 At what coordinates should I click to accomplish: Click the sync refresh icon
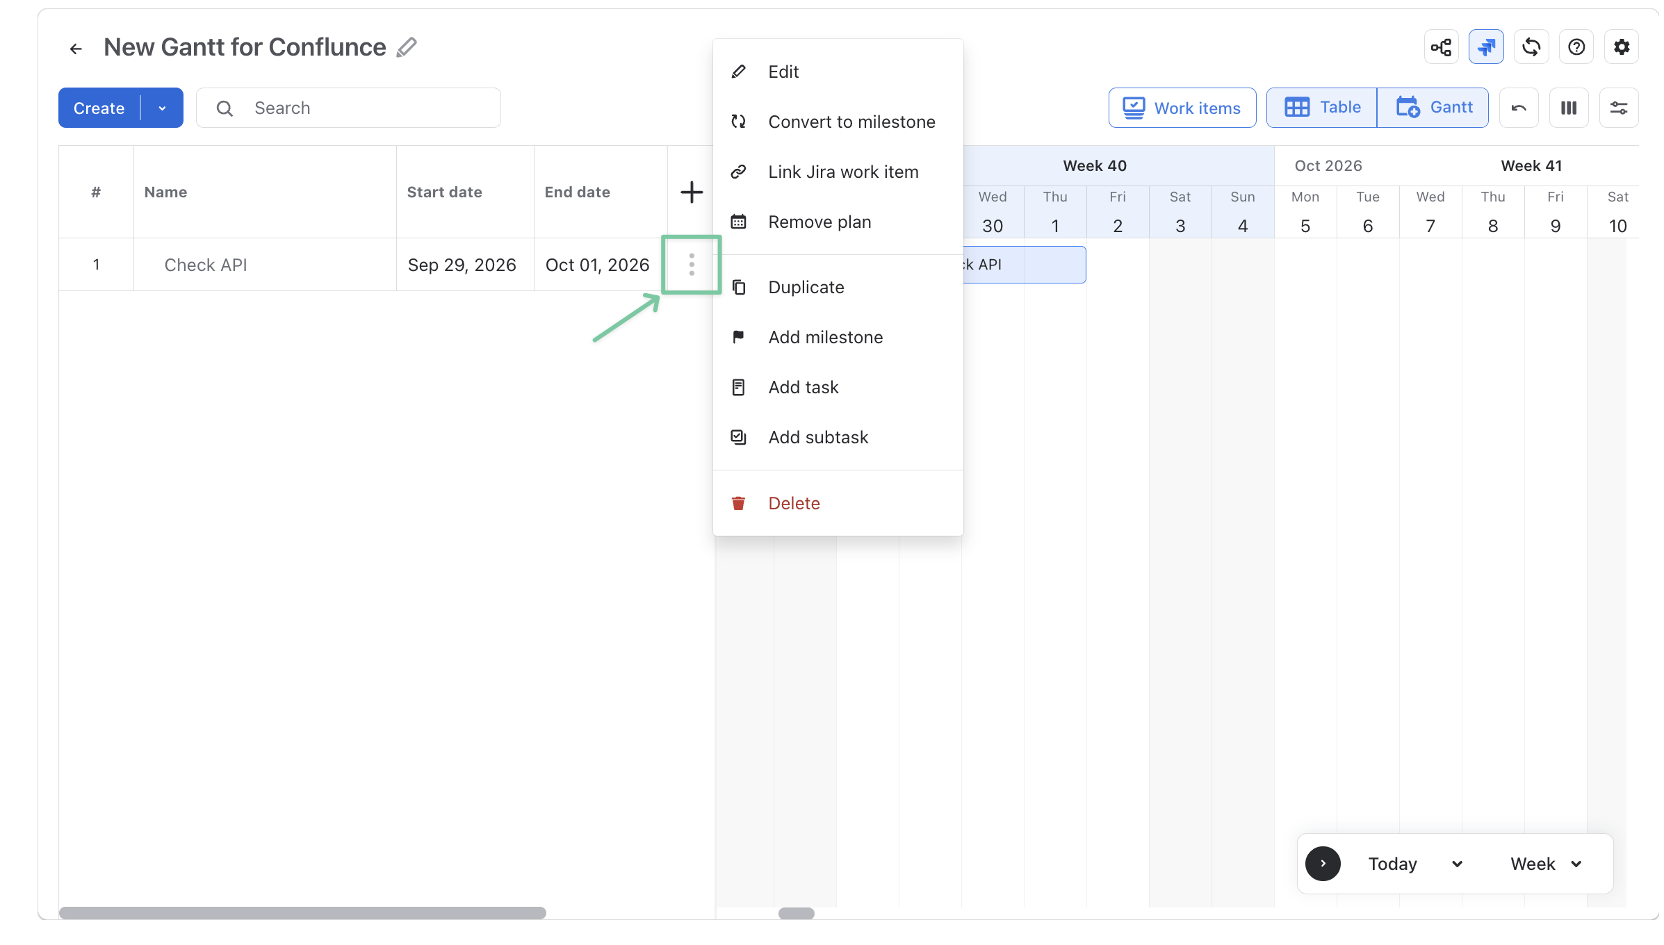1531,47
